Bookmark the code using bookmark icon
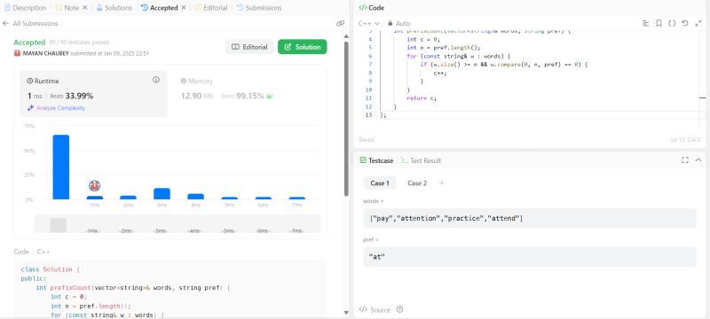The image size is (710, 319). click(x=659, y=24)
